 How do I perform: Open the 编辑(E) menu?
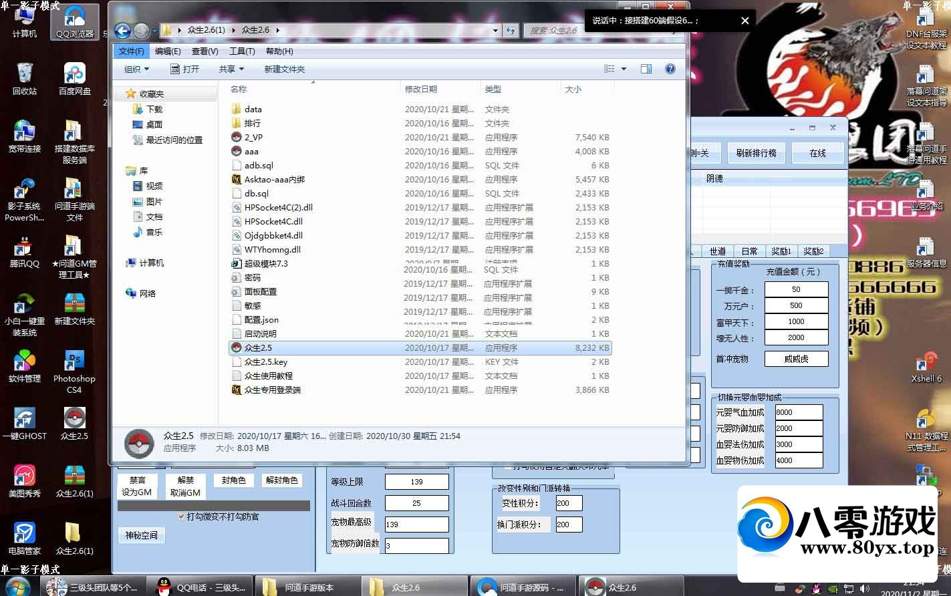(168, 51)
